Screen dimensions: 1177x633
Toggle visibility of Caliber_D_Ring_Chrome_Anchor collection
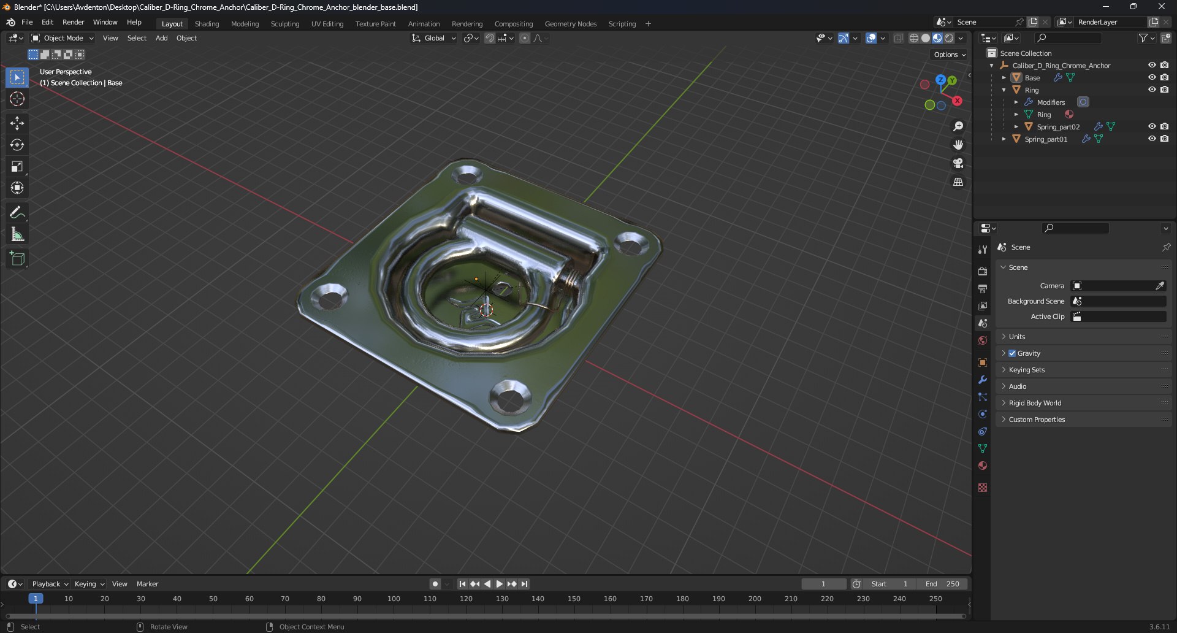point(1152,65)
